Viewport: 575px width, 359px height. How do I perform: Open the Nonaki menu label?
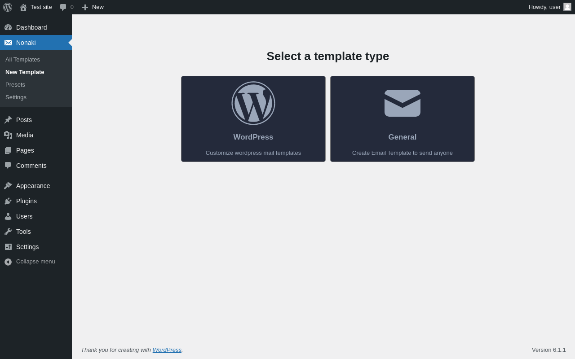coord(26,43)
